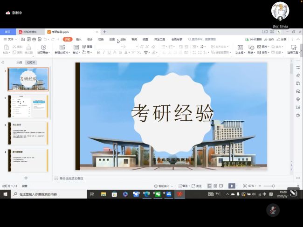The image size is (303, 227).
Task: Click the Bold formatting icon
Action: (x=98, y=53)
